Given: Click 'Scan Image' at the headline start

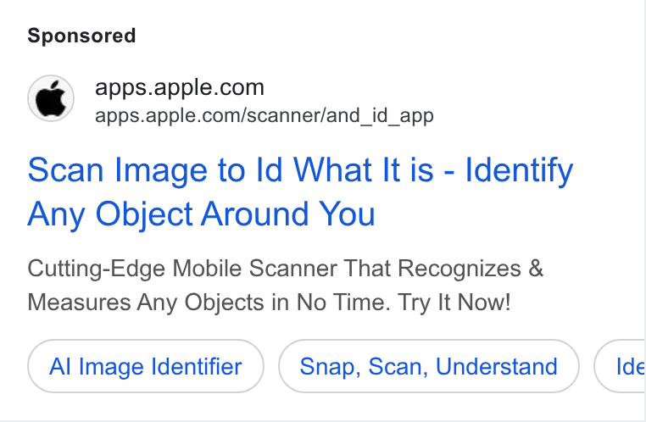Looking at the screenshot, I should [x=118, y=171].
